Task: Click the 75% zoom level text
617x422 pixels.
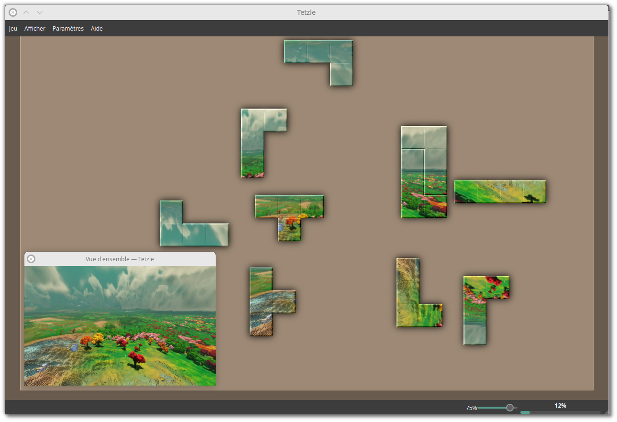Action: [x=471, y=408]
